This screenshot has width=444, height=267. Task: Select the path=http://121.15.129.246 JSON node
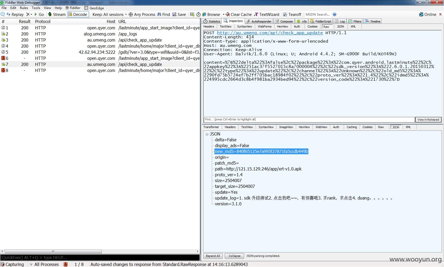pos(258,169)
